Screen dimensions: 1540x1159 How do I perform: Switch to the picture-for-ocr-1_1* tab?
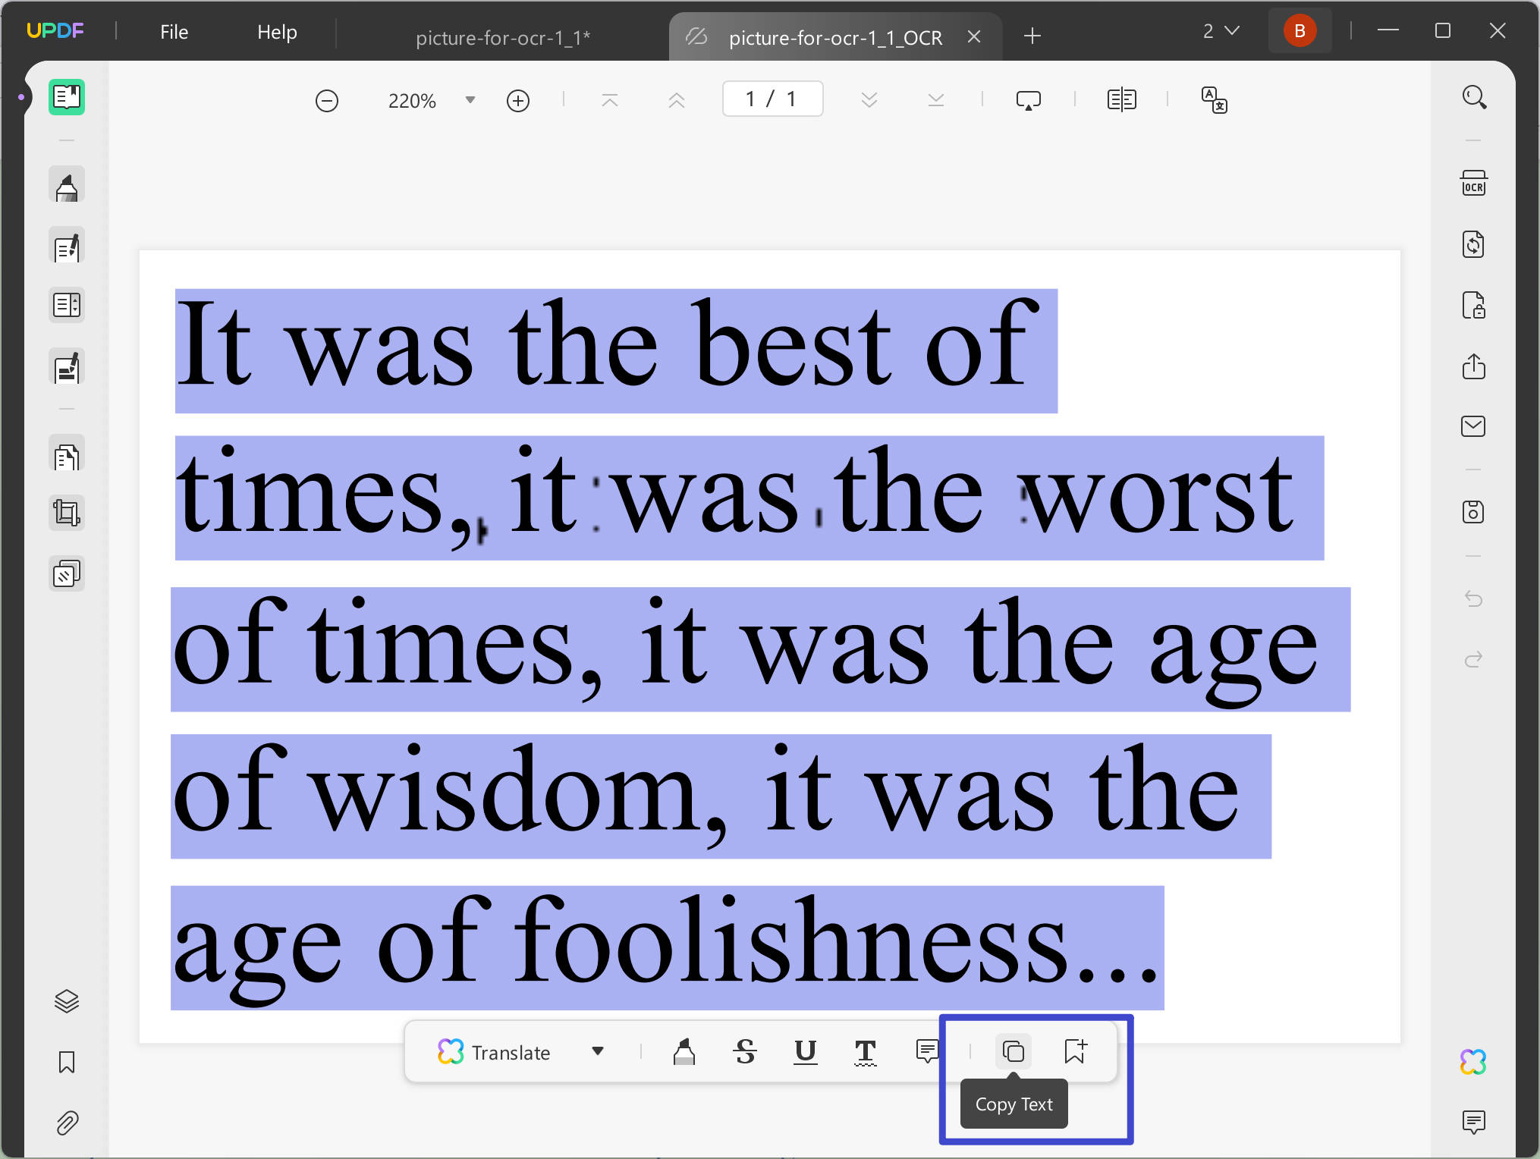[x=502, y=37]
